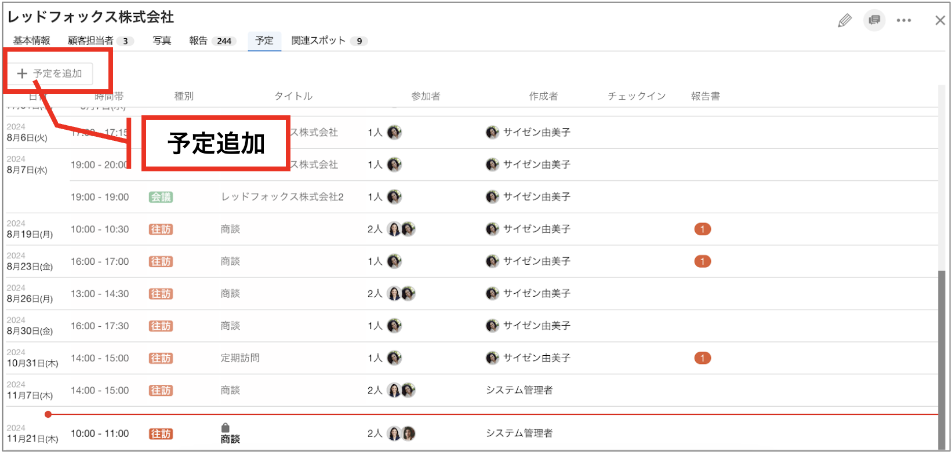Click the 往訪 tag on 11月7日 row
The image size is (952, 452).
(161, 391)
